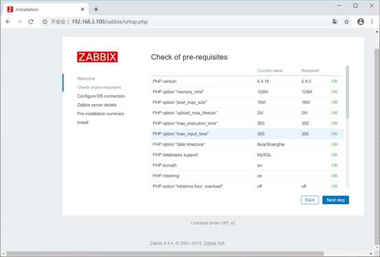Bookmark this page with the star icon
Screen dimensions: 380x257
point(346,22)
